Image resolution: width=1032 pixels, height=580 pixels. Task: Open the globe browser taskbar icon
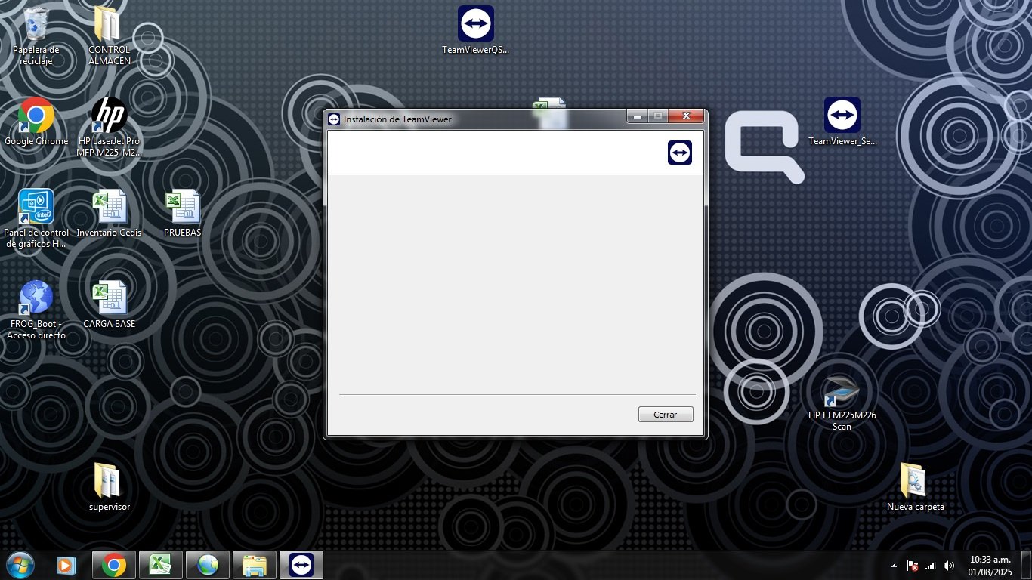tap(208, 565)
